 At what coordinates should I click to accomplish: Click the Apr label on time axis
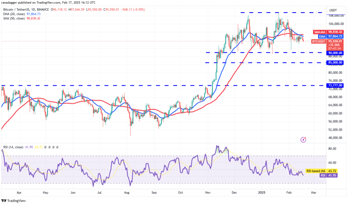(x=19, y=193)
